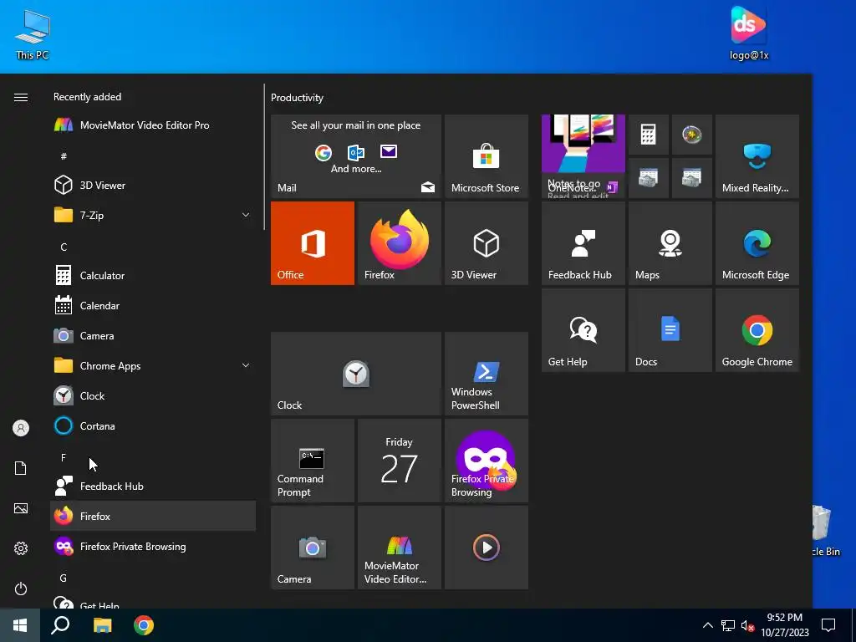Select the Chrome Apps folder entry
The image size is (856, 642).
[153, 365]
